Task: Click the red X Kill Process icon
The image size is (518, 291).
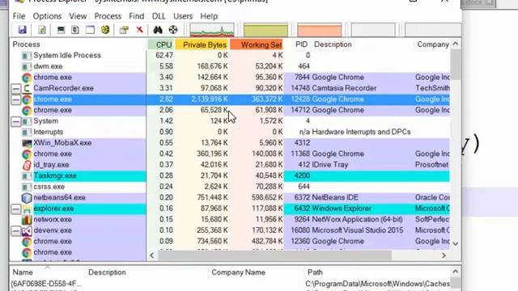Action: 139,30
